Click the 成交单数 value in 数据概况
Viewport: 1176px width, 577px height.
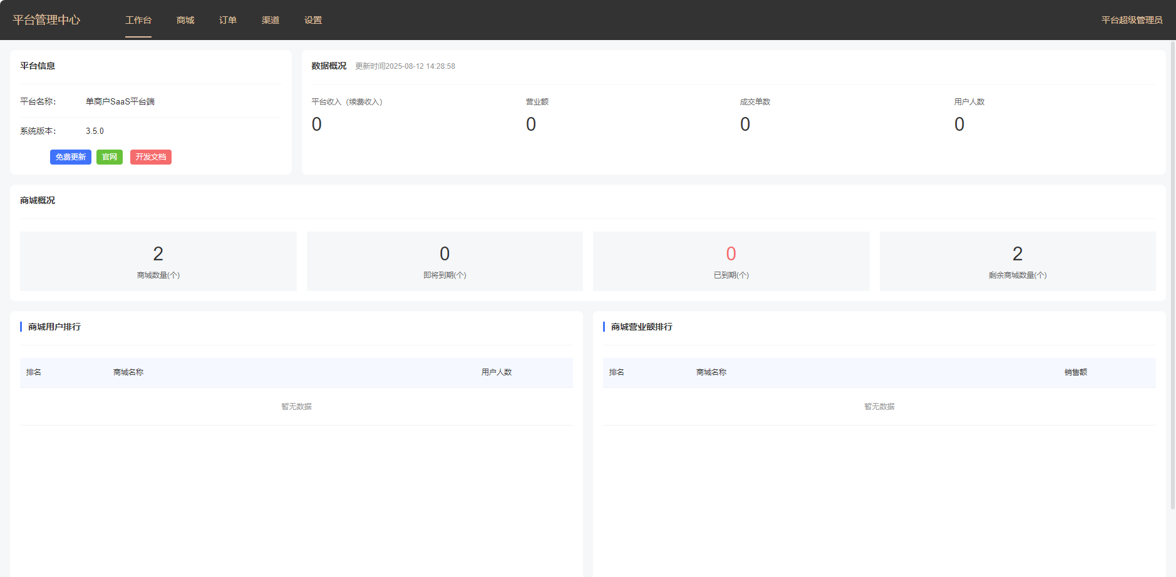745,125
